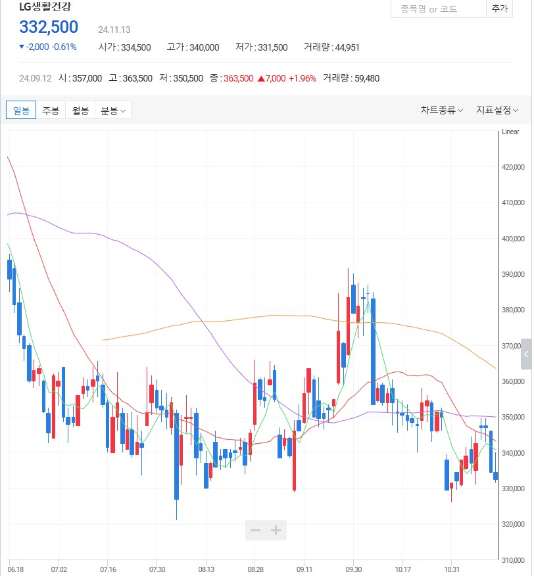Switch to the 월봉 monthly tab
The height and width of the screenshot is (576, 534).
[80, 110]
